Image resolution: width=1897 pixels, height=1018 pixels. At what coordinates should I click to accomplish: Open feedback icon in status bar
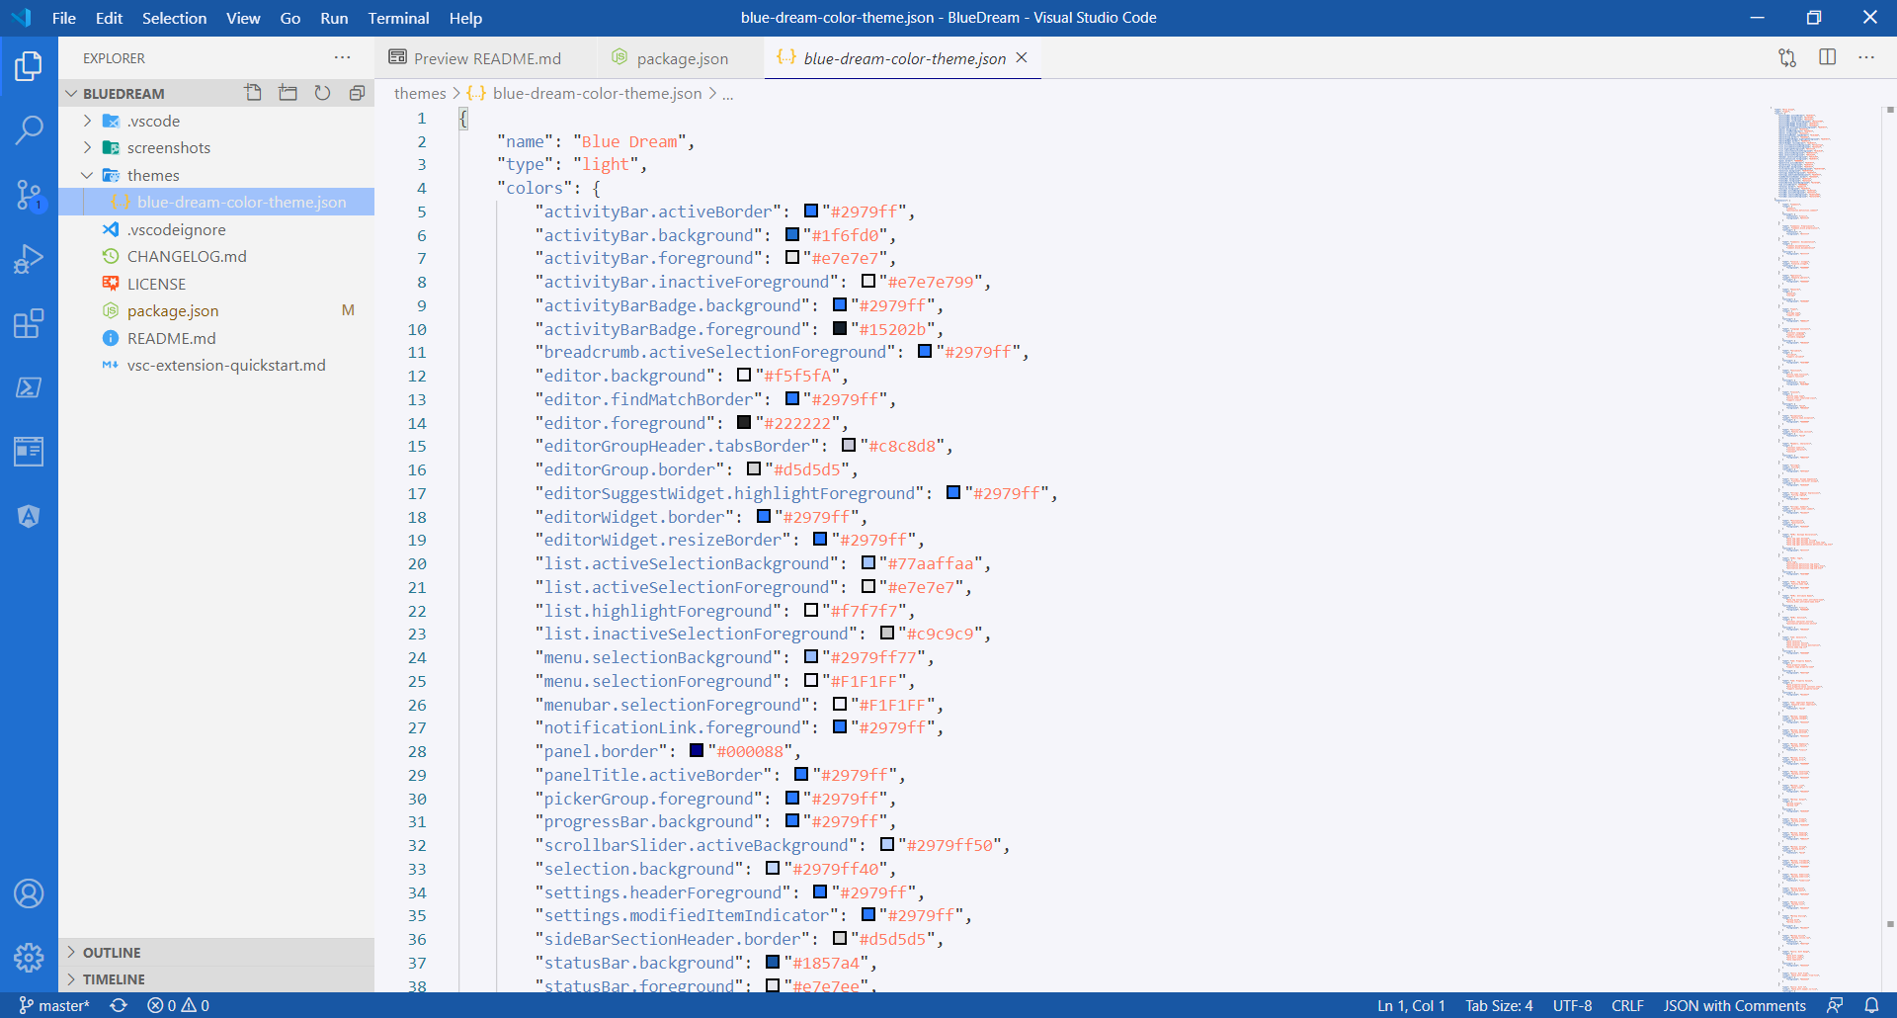click(1835, 1005)
